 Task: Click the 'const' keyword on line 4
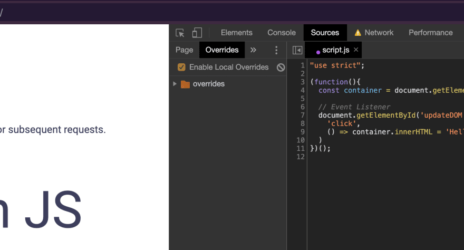[329, 90]
